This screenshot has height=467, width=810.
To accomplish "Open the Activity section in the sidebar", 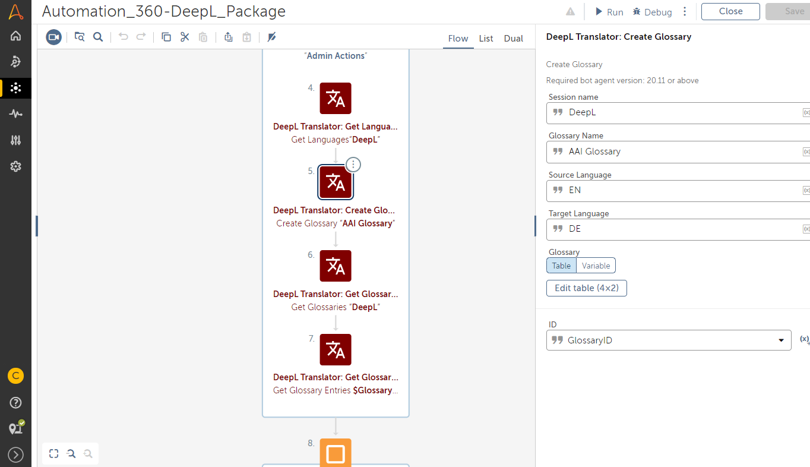I will 16,114.
